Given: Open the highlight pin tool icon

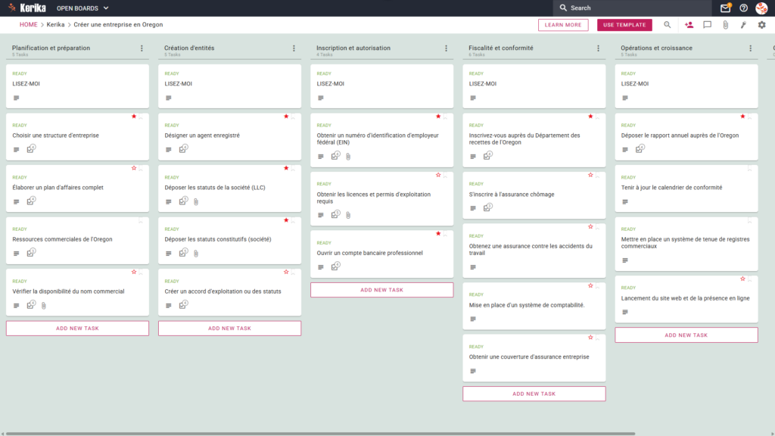Looking at the screenshot, I should coord(743,25).
